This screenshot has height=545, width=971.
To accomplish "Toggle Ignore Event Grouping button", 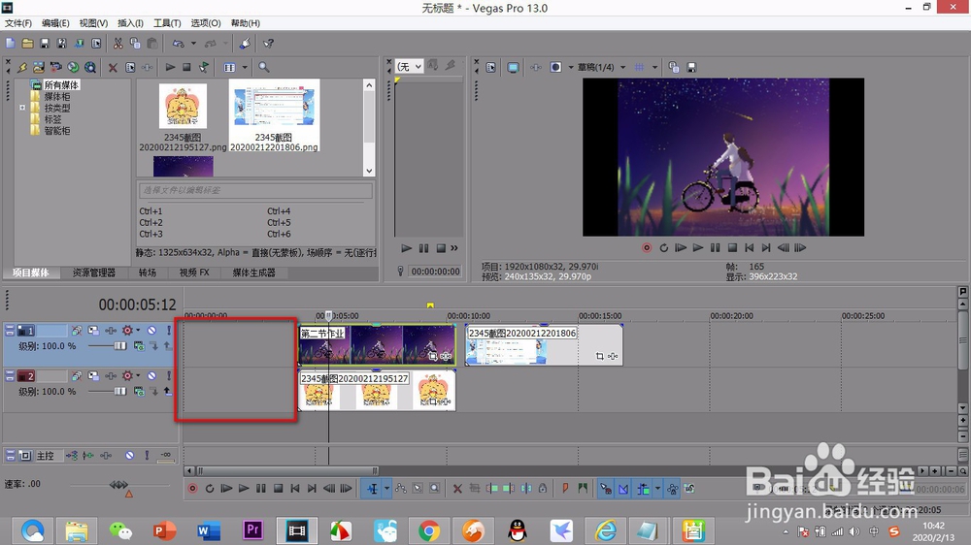I will [x=689, y=489].
